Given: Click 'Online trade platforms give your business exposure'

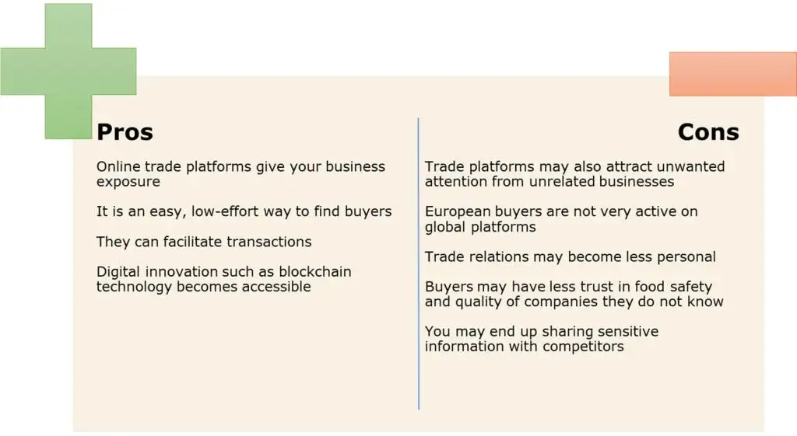Looking at the screenshot, I should click(x=241, y=174).
